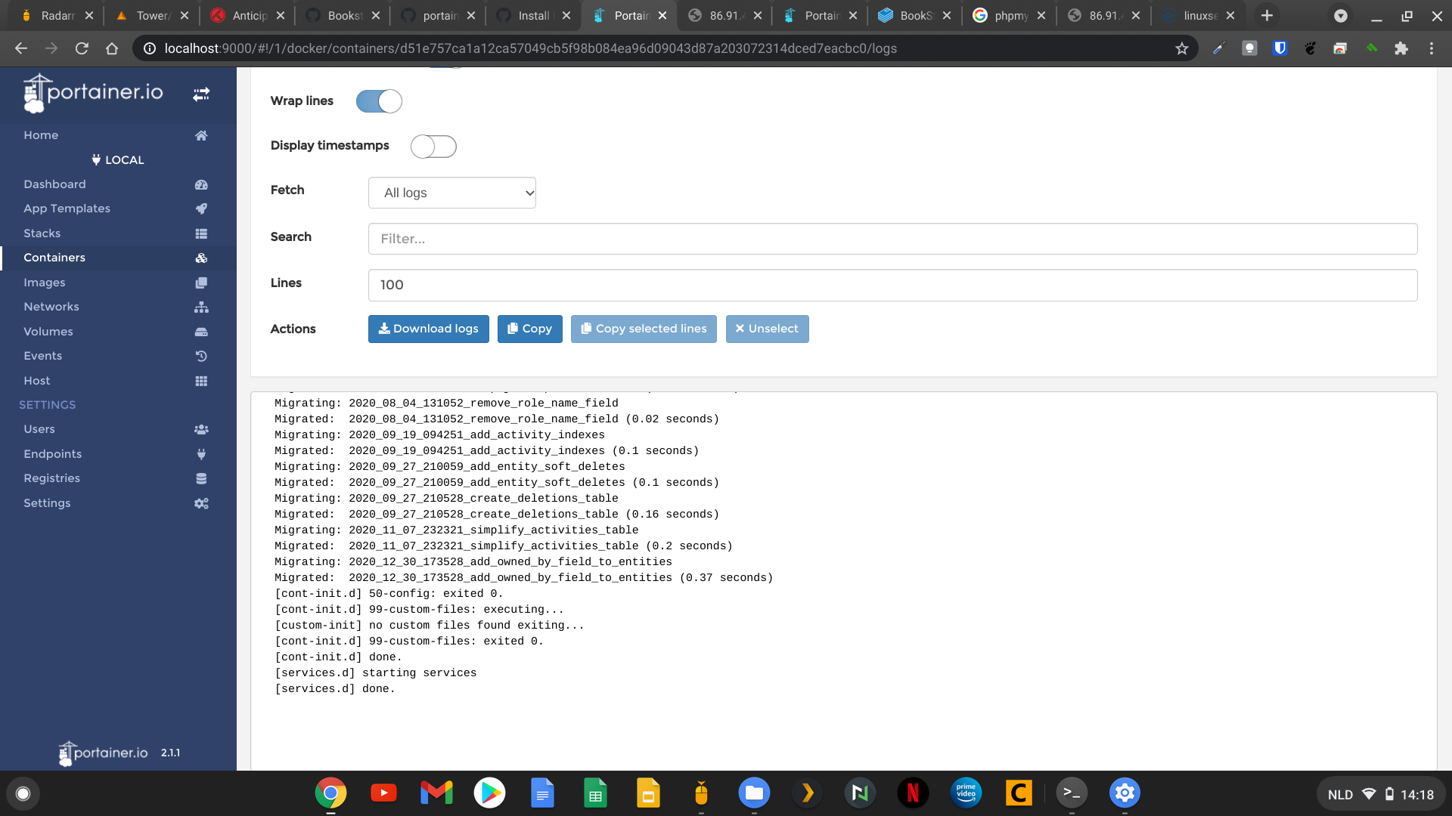The width and height of the screenshot is (1452, 816).
Task: Switch to the linuxse browser tab
Action: coord(1199,15)
